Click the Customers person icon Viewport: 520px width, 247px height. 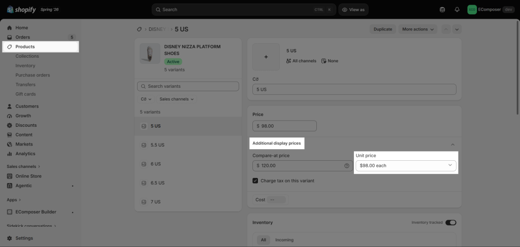pyautogui.click(x=10, y=107)
